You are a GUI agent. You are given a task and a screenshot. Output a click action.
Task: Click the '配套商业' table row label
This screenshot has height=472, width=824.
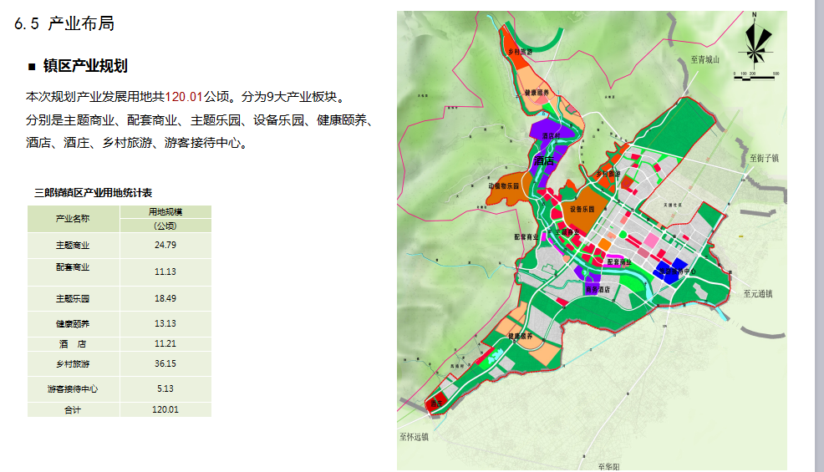(x=73, y=267)
